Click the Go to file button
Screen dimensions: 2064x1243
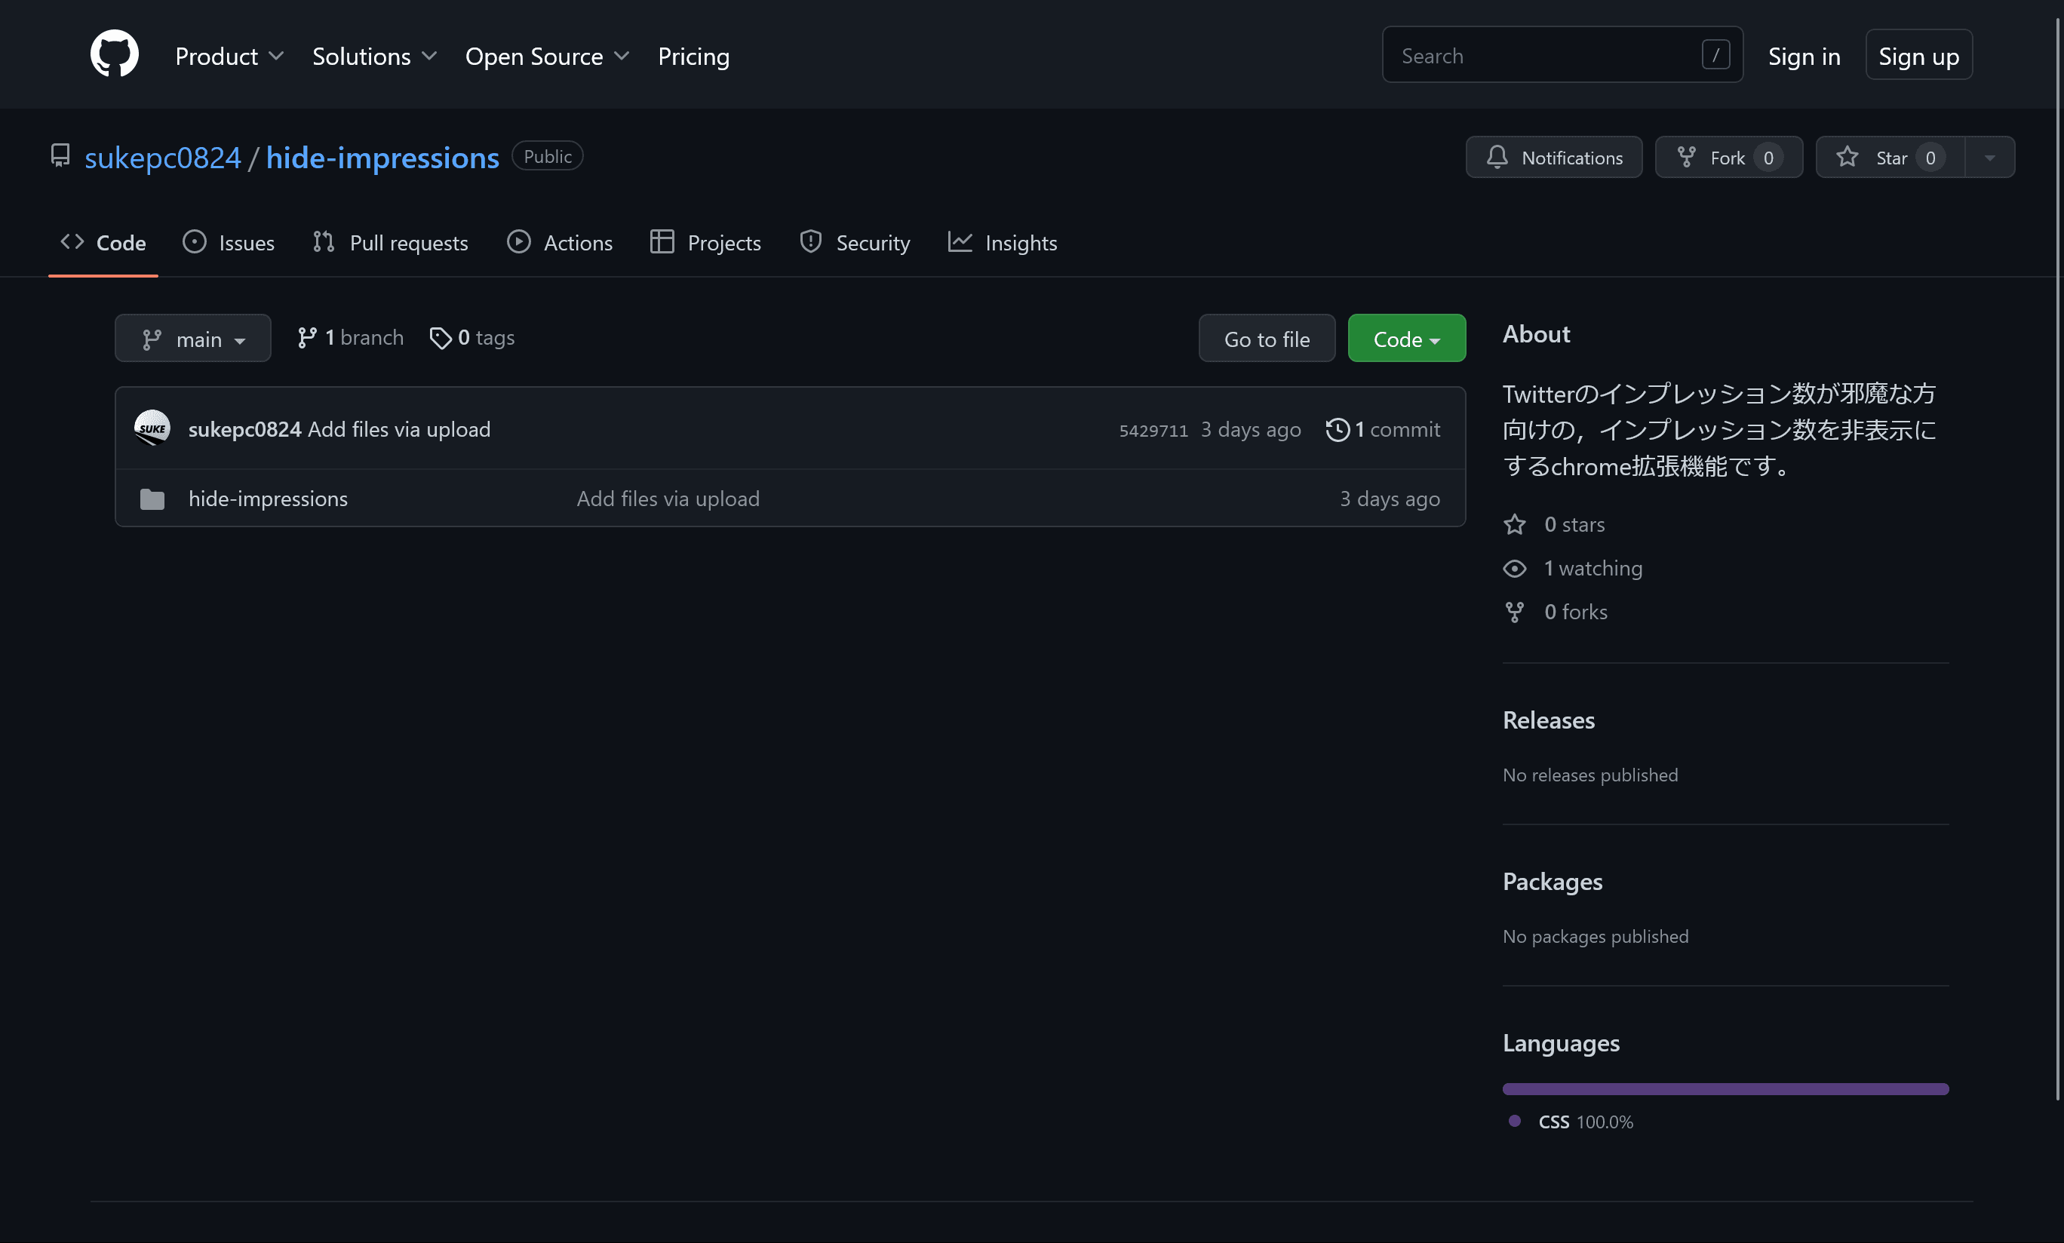tap(1267, 339)
